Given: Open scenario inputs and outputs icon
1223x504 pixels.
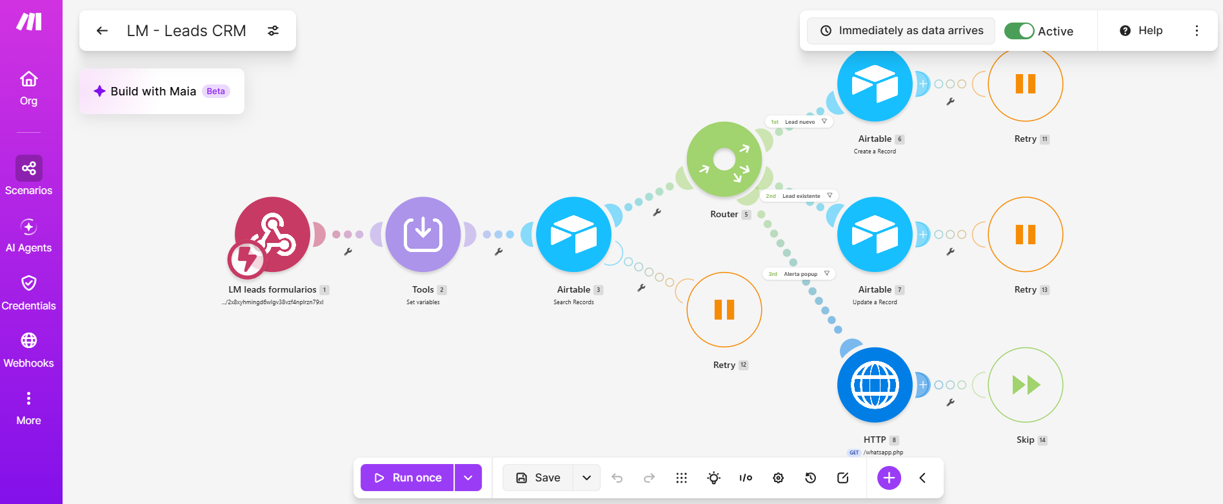Looking at the screenshot, I should point(746,478).
